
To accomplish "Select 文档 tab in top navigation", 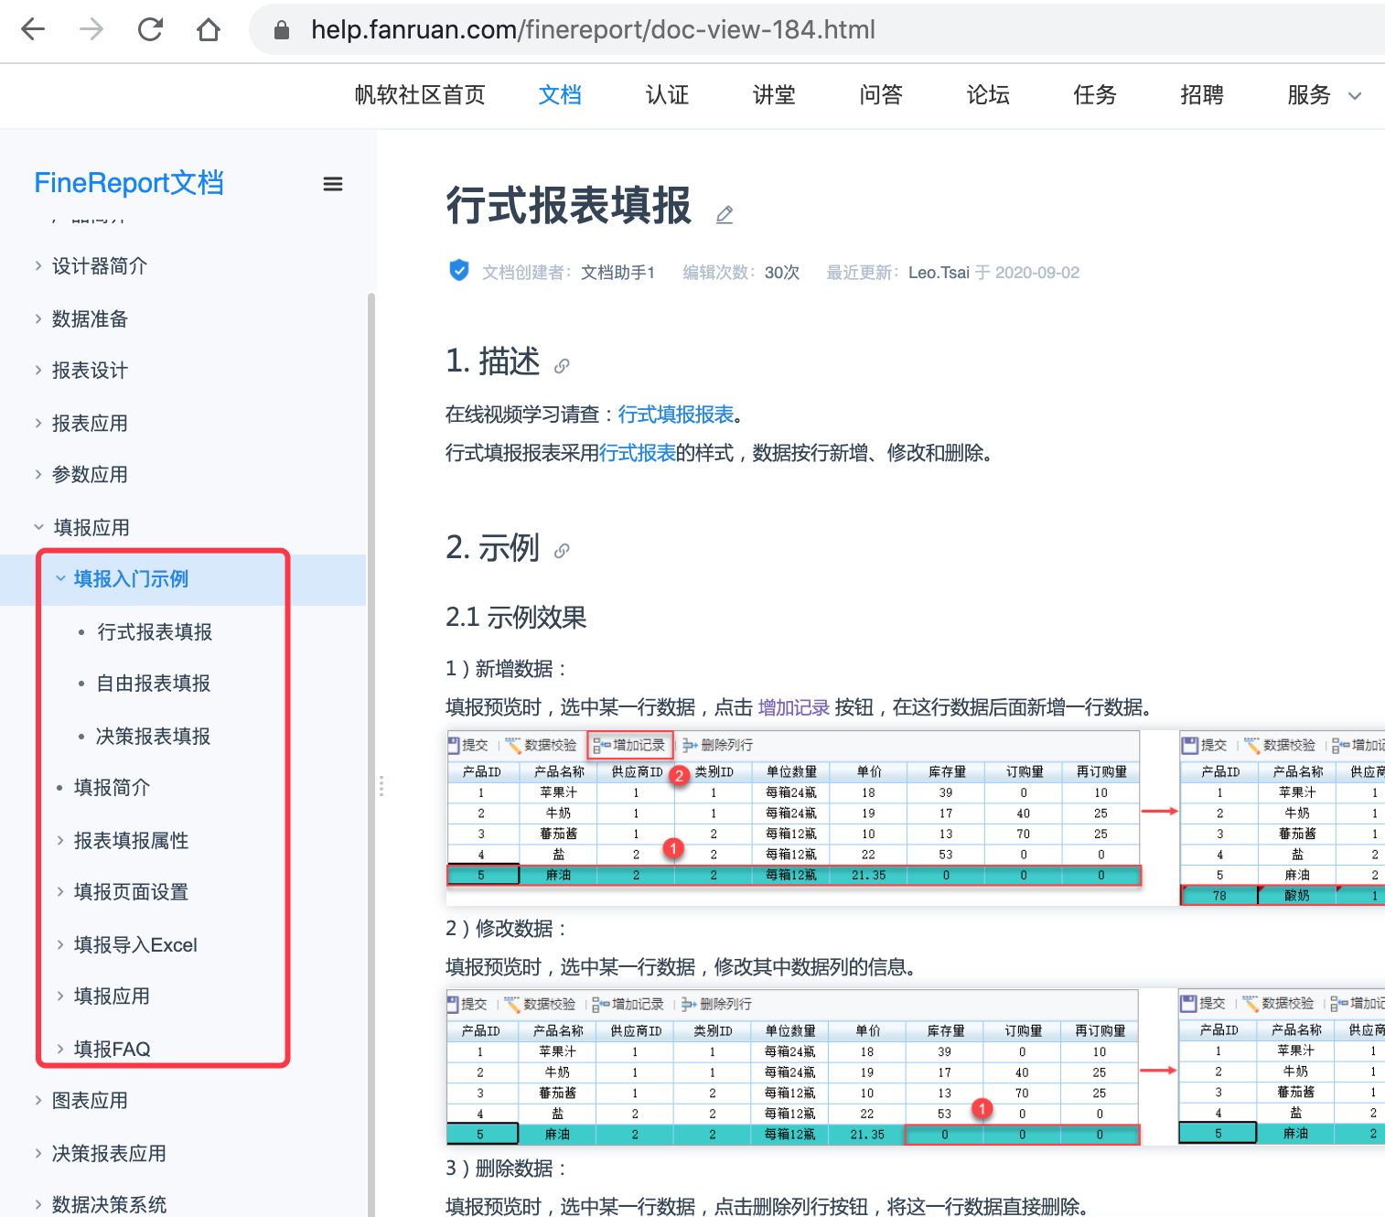I will point(560,95).
